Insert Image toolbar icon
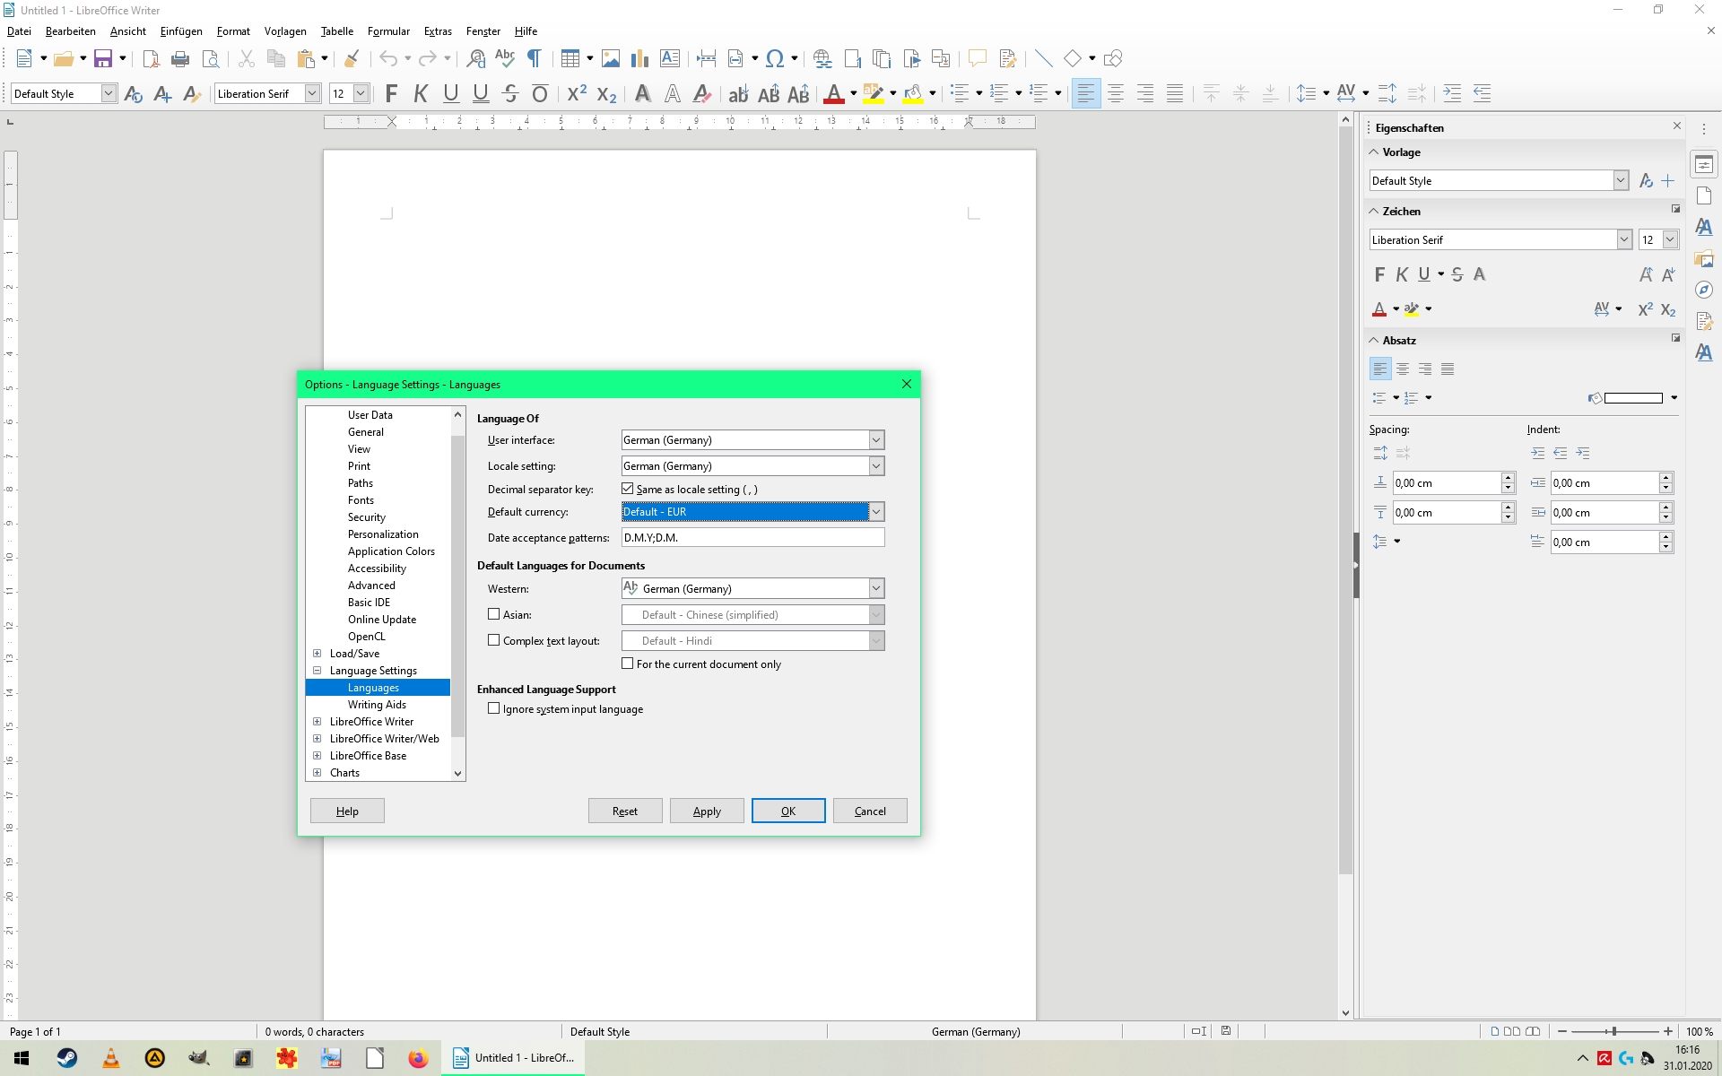The height and width of the screenshot is (1076, 1722). [611, 59]
